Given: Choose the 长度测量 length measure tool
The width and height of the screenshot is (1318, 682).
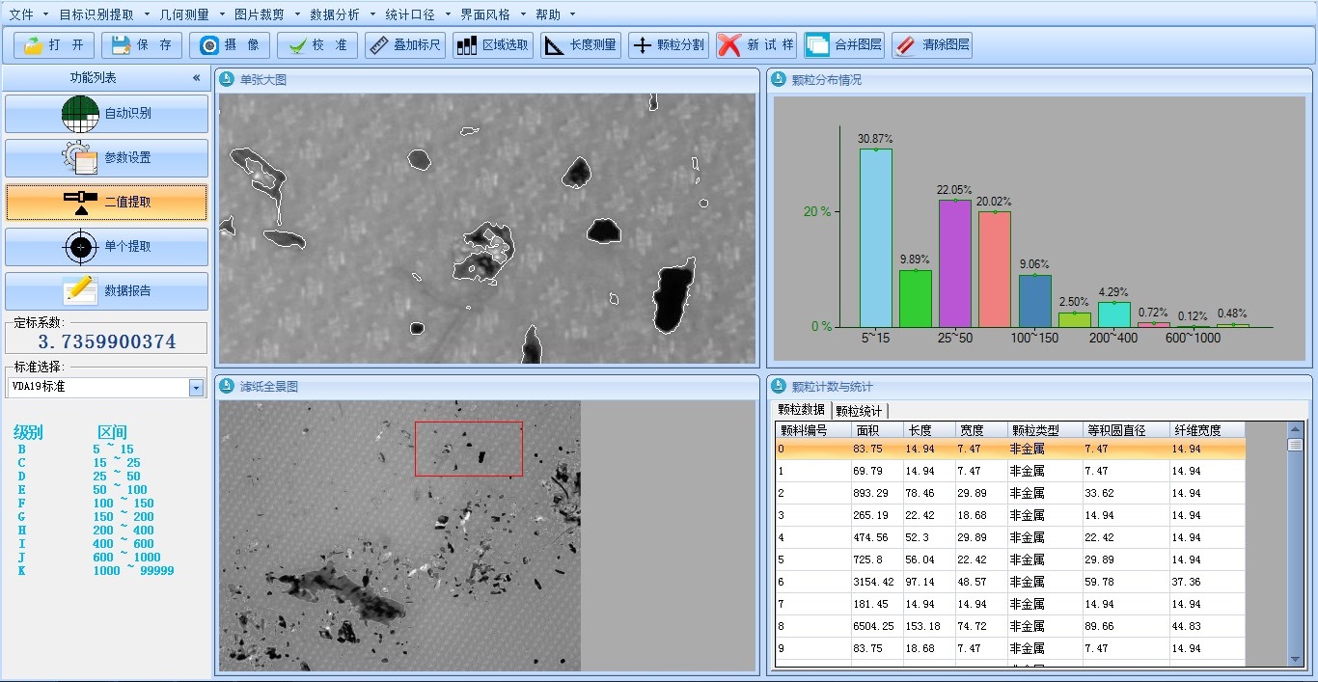Looking at the screenshot, I should pyautogui.click(x=580, y=45).
